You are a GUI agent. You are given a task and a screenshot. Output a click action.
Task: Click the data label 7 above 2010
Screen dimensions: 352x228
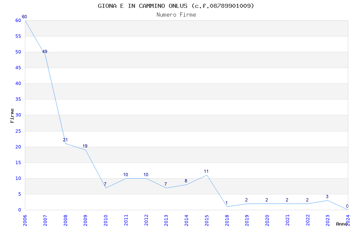105,184
